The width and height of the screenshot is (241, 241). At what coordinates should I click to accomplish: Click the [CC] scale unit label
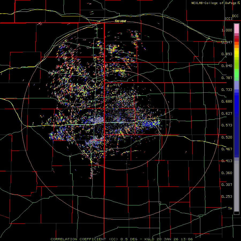(229, 18)
